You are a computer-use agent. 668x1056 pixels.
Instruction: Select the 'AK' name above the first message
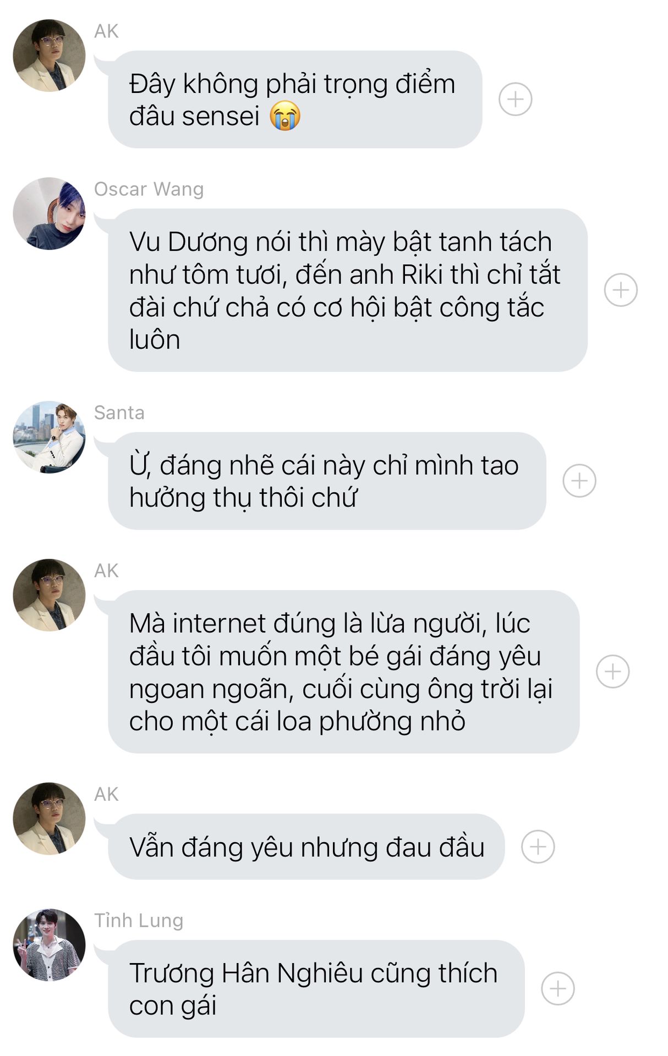click(x=106, y=31)
